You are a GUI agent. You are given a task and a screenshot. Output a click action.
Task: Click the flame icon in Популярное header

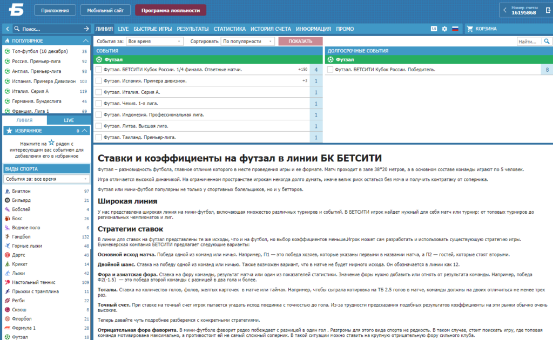(x=7, y=41)
